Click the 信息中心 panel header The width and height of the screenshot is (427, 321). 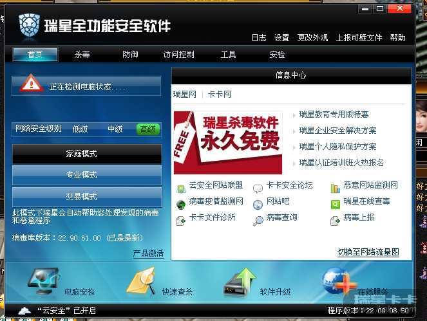[291, 75]
